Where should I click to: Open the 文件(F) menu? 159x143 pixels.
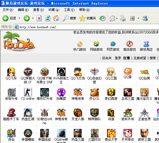[x=8, y=10]
